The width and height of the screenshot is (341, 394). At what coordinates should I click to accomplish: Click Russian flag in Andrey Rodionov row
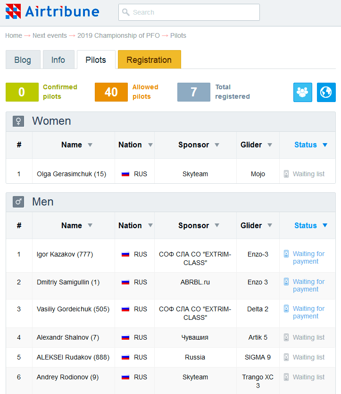pyautogui.click(x=125, y=377)
